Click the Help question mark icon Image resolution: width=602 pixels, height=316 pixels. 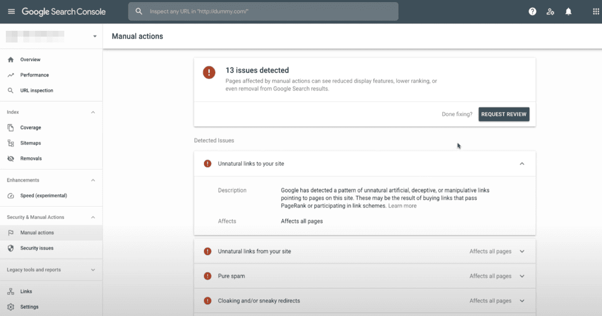pyautogui.click(x=532, y=12)
